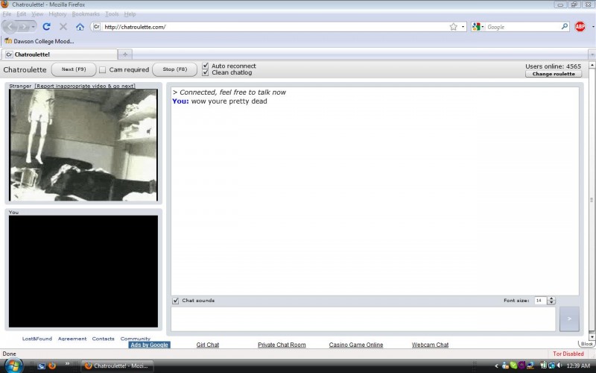
Task: Click the Windows Start orb
Action: [13, 366]
